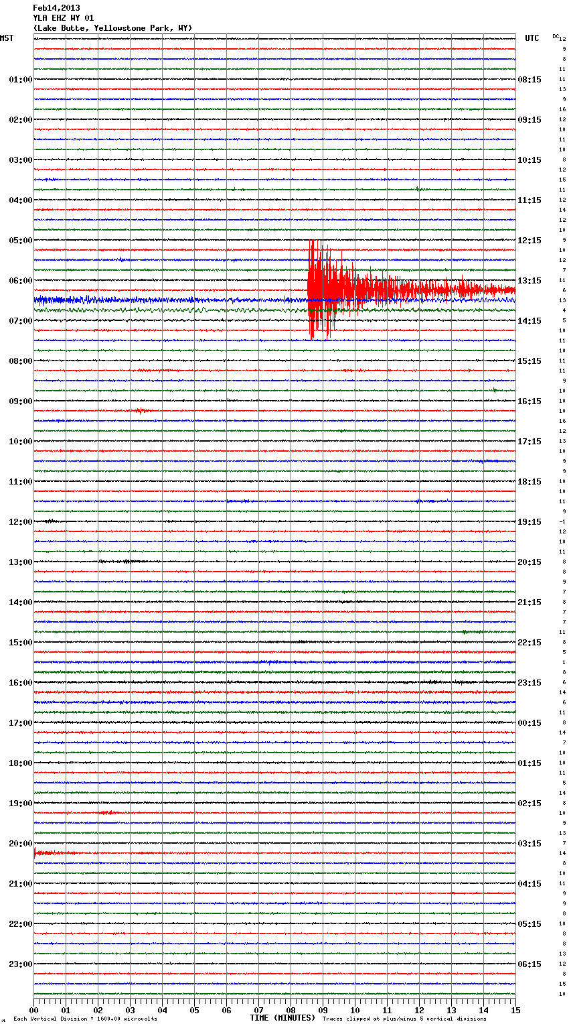Select the 09:00 MST time label
The image size is (569, 1028).
click(x=20, y=401)
